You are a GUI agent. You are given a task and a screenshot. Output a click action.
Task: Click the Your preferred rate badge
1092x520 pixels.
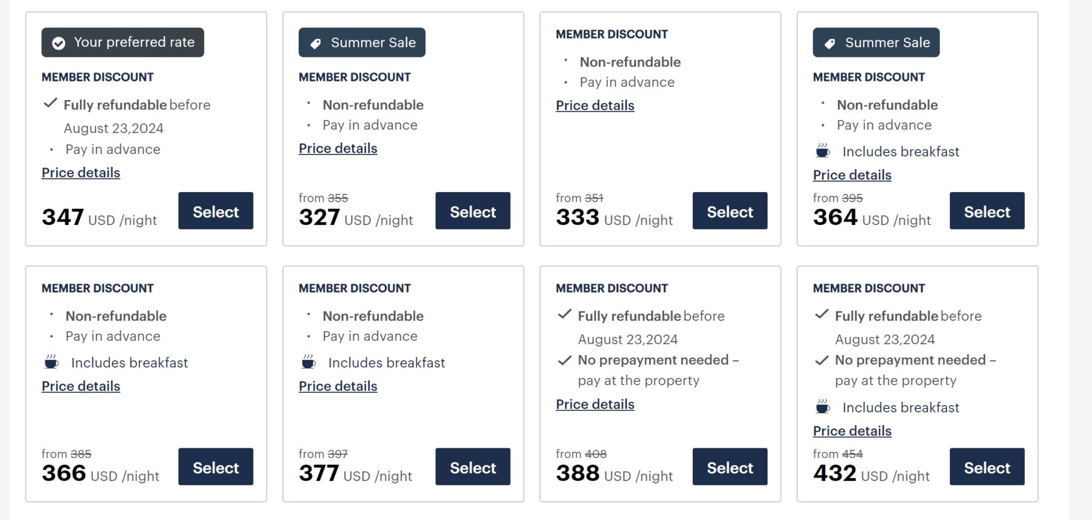122,42
